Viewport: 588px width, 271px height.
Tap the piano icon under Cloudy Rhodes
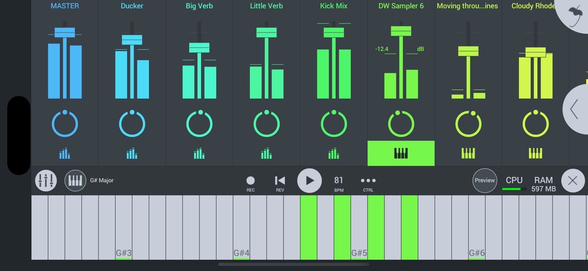coord(535,154)
